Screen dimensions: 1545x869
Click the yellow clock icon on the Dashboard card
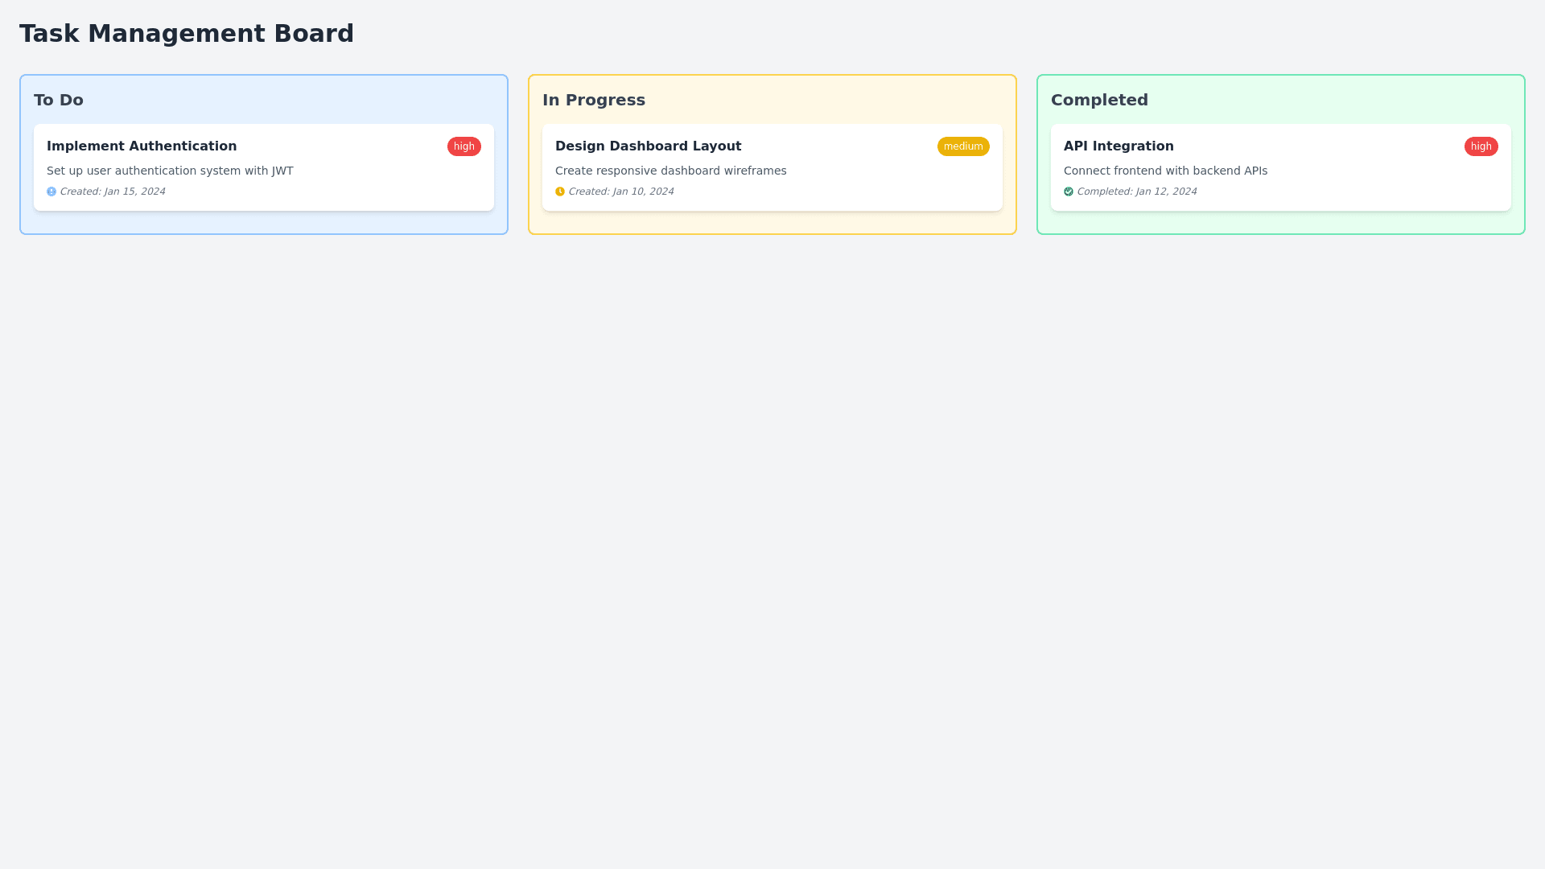(x=560, y=192)
